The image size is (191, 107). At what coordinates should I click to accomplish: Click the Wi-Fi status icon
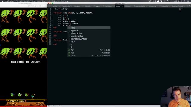[167, 1]
